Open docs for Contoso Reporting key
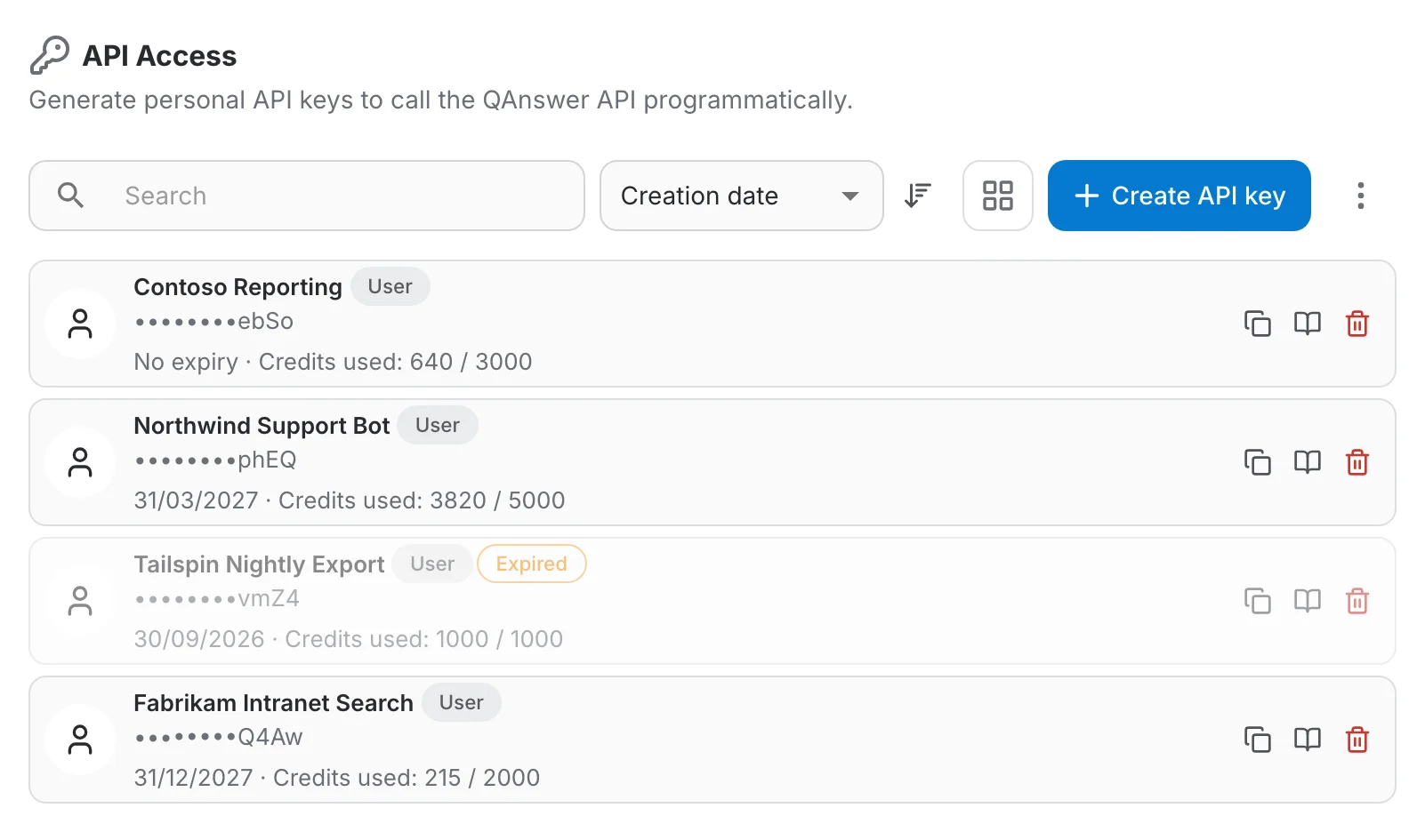1425x832 pixels. (x=1307, y=324)
